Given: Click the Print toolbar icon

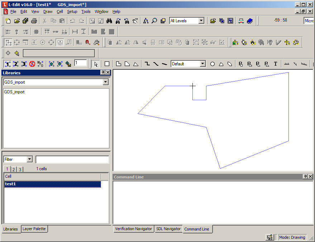Looking at the screenshot, I should [34, 21].
